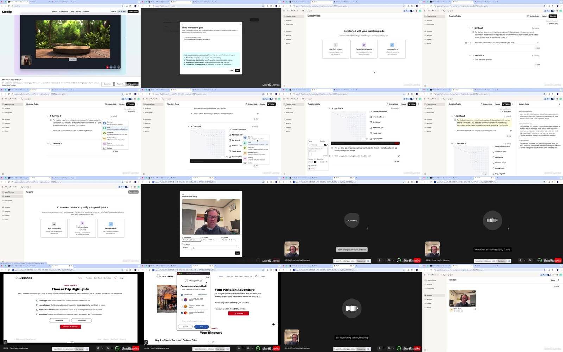
Task: Click the trash icon beside the itinerary question row
Action: (x=466, y=43)
